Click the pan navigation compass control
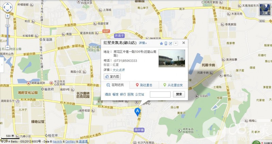 7,7
